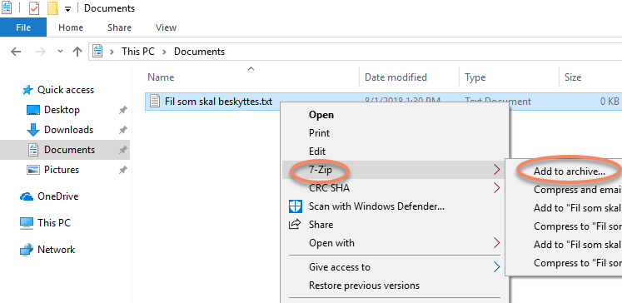Image resolution: width=622 pixels, height=303 pixels.
Task: Click the Network icon in sidebar
Action: [27, 250]
